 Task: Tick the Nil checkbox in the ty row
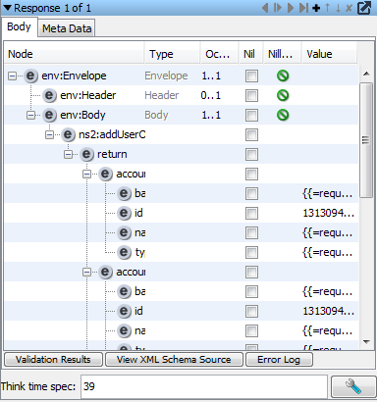click(251, 253)
